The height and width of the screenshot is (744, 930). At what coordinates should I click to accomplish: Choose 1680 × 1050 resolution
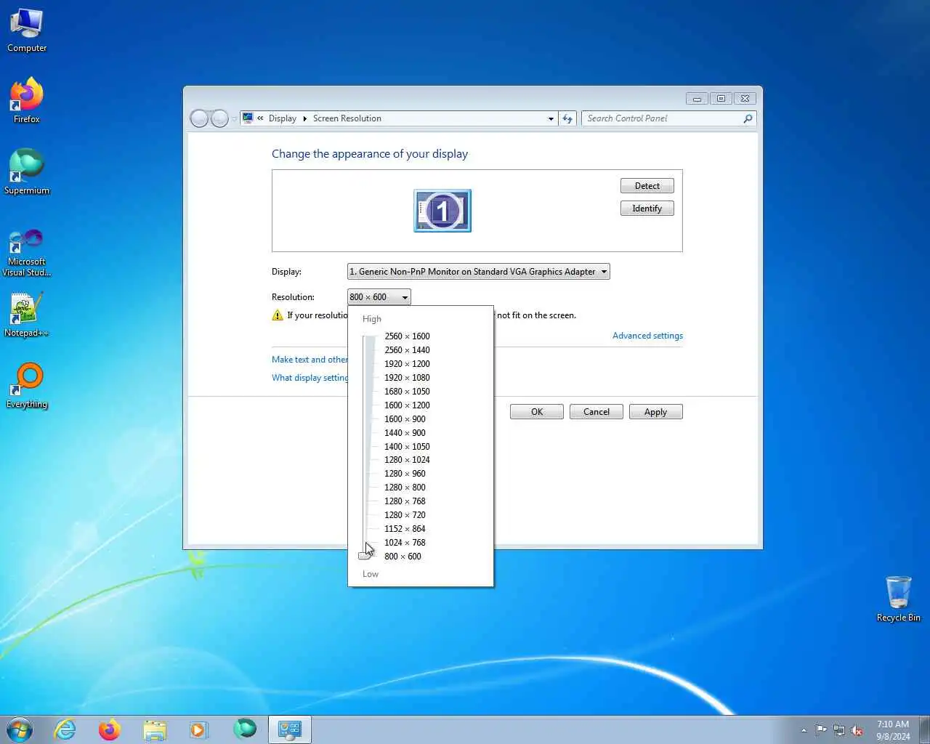407,392
